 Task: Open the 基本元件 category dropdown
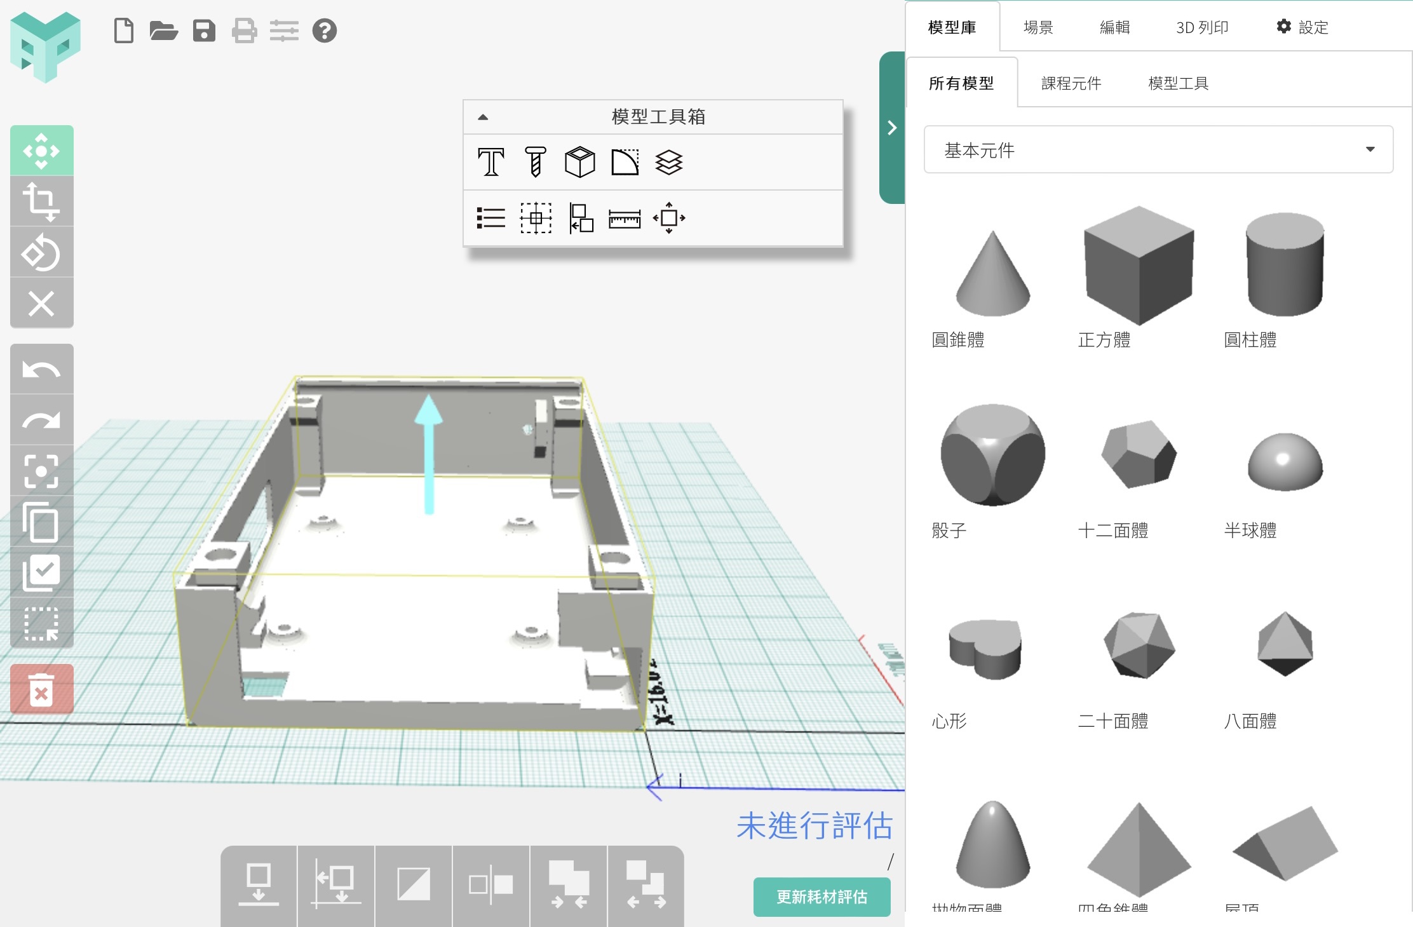point(1158,150)
